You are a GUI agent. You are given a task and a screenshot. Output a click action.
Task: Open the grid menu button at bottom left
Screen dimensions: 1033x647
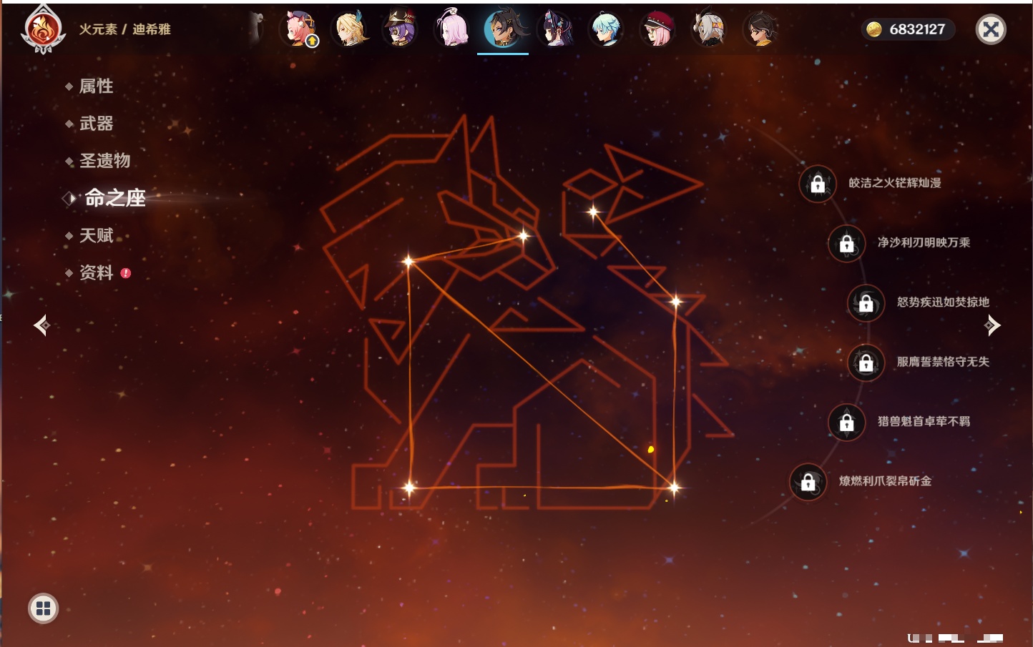tap(43, 608)
